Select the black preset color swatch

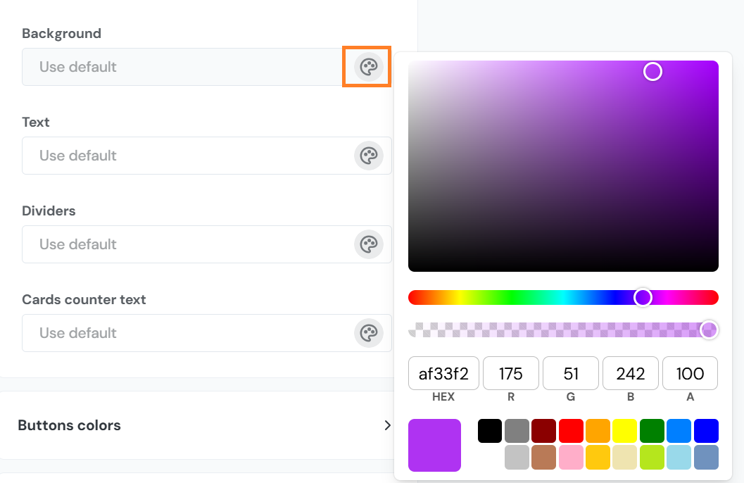tap(490, 431)
